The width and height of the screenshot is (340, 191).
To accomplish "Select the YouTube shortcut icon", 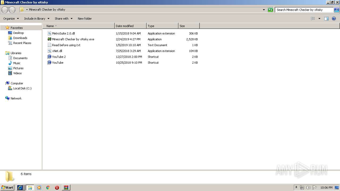I will tap(49, 63).
